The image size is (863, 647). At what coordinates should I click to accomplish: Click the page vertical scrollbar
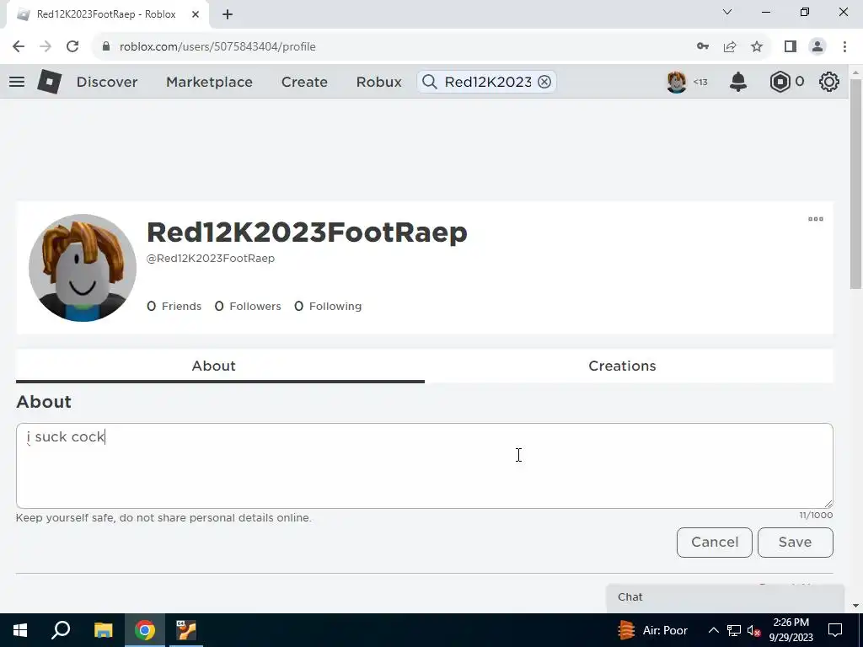[855, 184]
